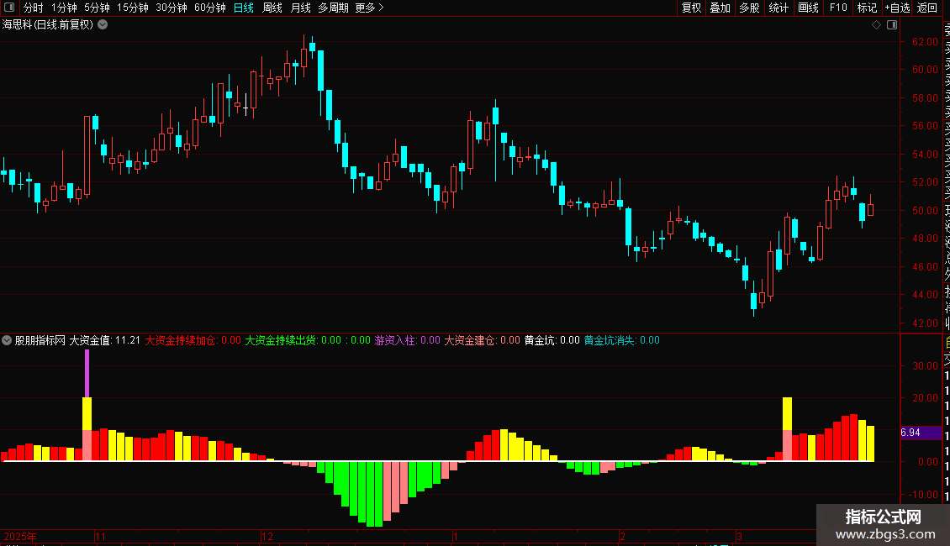Switch to 分时 intraday view
Viewport: 950px width, 546px height.
point(34,8)
